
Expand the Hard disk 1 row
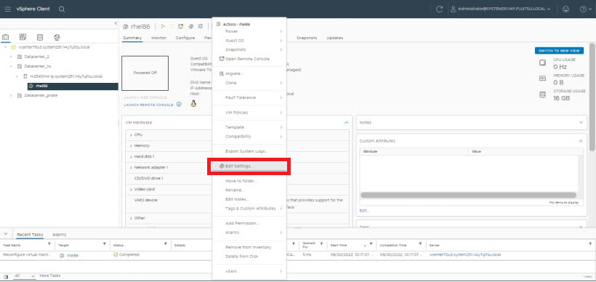(x=131, y=156)
